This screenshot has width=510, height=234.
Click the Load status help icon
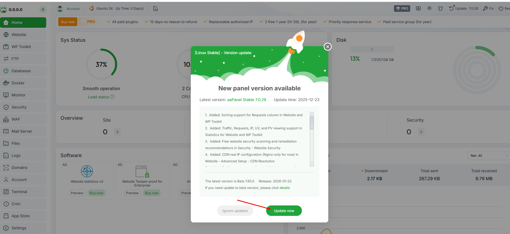[112, 97]
